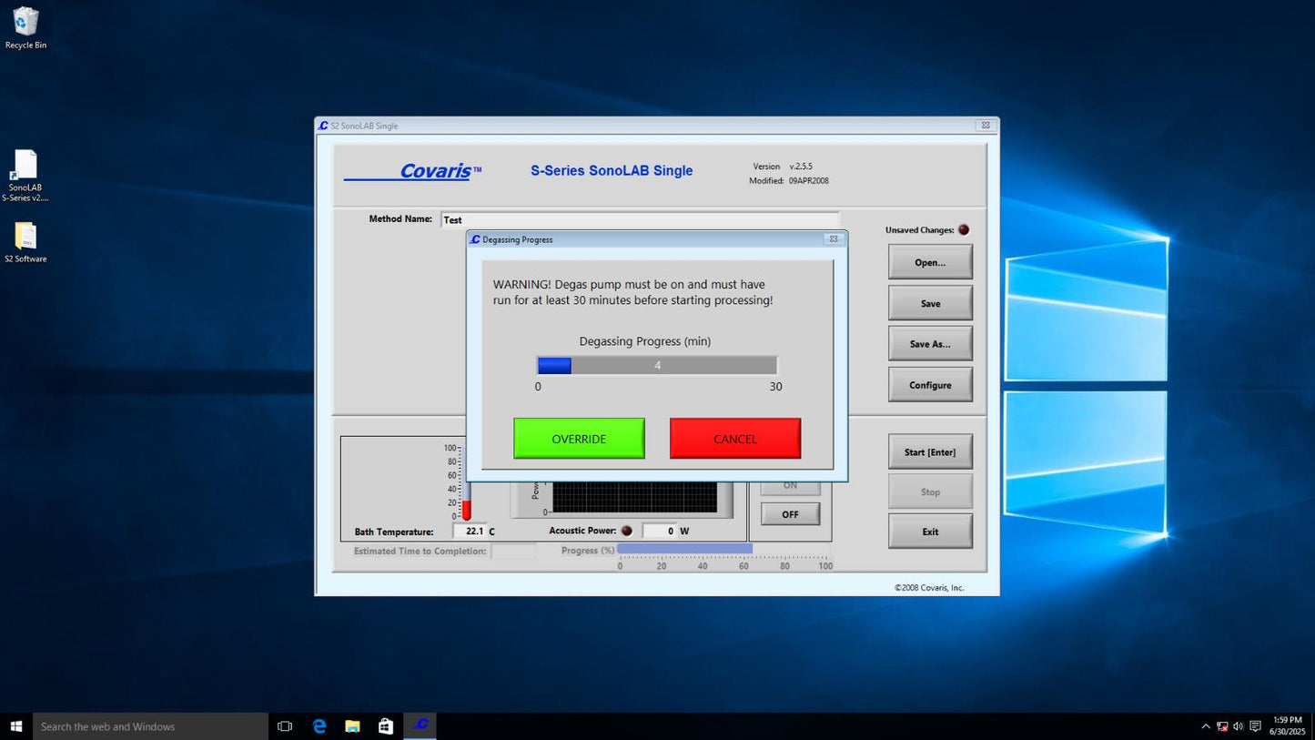Switch the degas pump toggle to OFF
Image resolution: width=1315 pixels, height=740 pixels.
(x=790, y=514)
